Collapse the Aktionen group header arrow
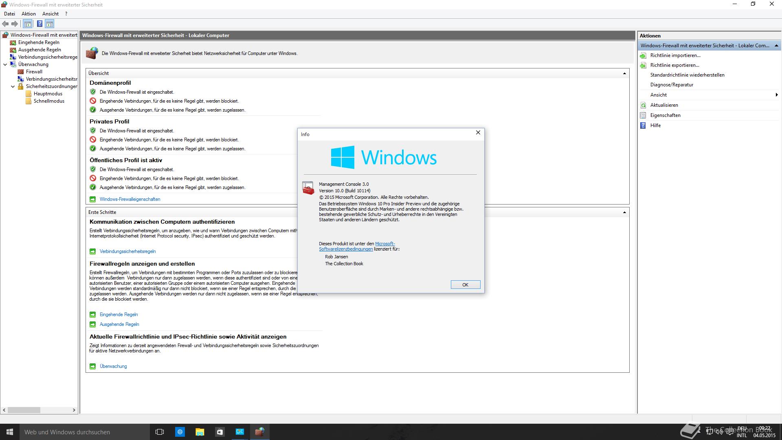Viewport: 782px width, 440px height. [776, 46]
